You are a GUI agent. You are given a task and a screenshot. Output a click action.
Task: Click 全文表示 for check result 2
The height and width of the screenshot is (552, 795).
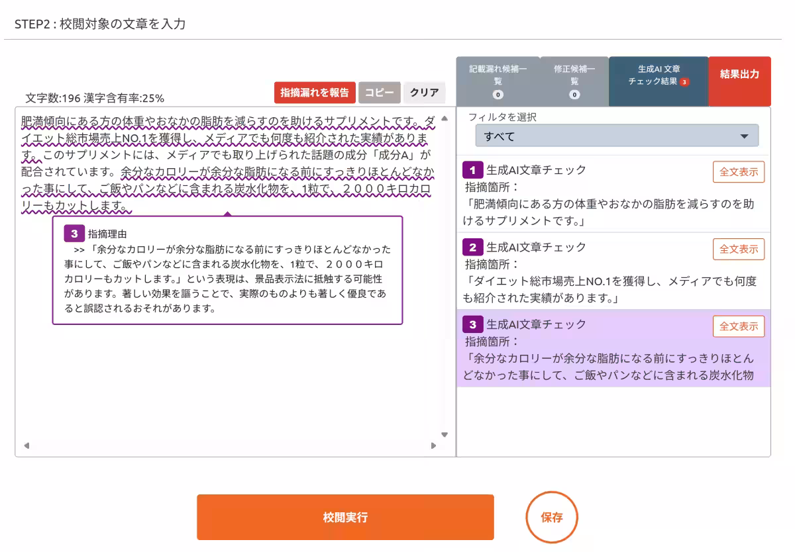coord(738,249)
